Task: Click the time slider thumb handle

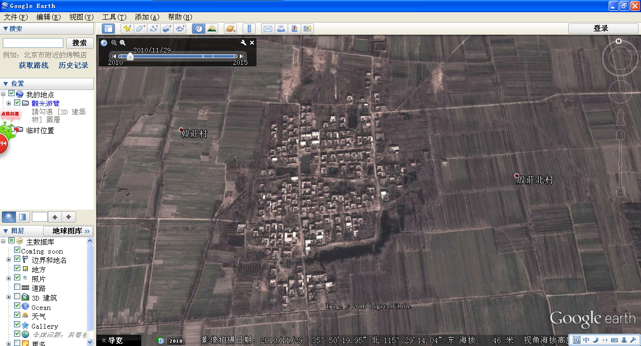Action: point(130,56)
